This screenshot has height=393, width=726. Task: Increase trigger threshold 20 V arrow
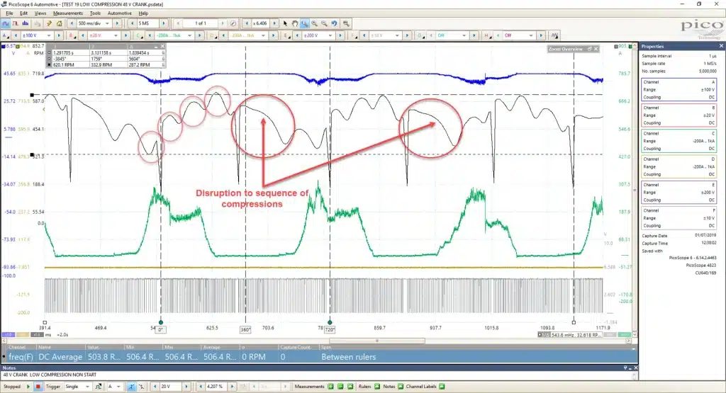(186, 387)
